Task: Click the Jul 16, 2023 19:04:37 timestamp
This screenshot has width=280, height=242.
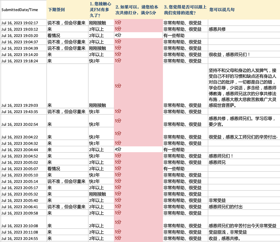Action: pyautogui.click(x=20, y=42)
